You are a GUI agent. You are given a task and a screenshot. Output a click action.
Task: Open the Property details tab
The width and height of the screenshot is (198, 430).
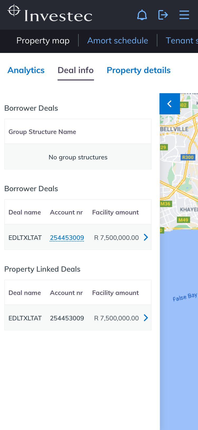139,70
